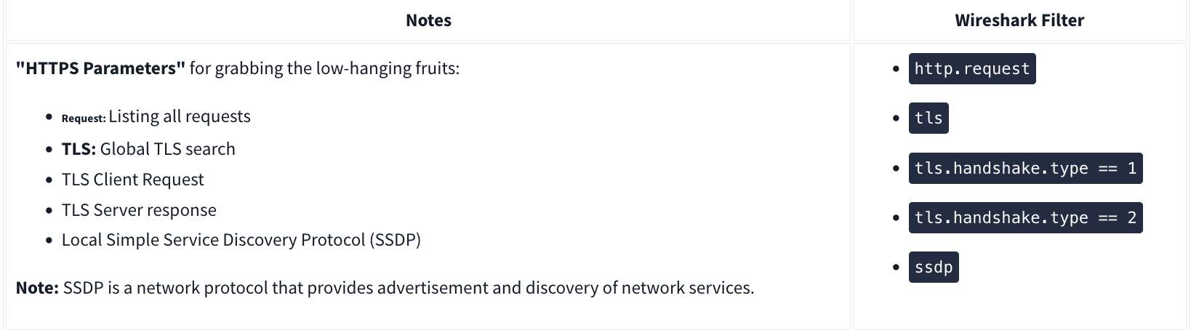Click the http.request filter code block
The image size is (1191, 330).
point(971,69)
